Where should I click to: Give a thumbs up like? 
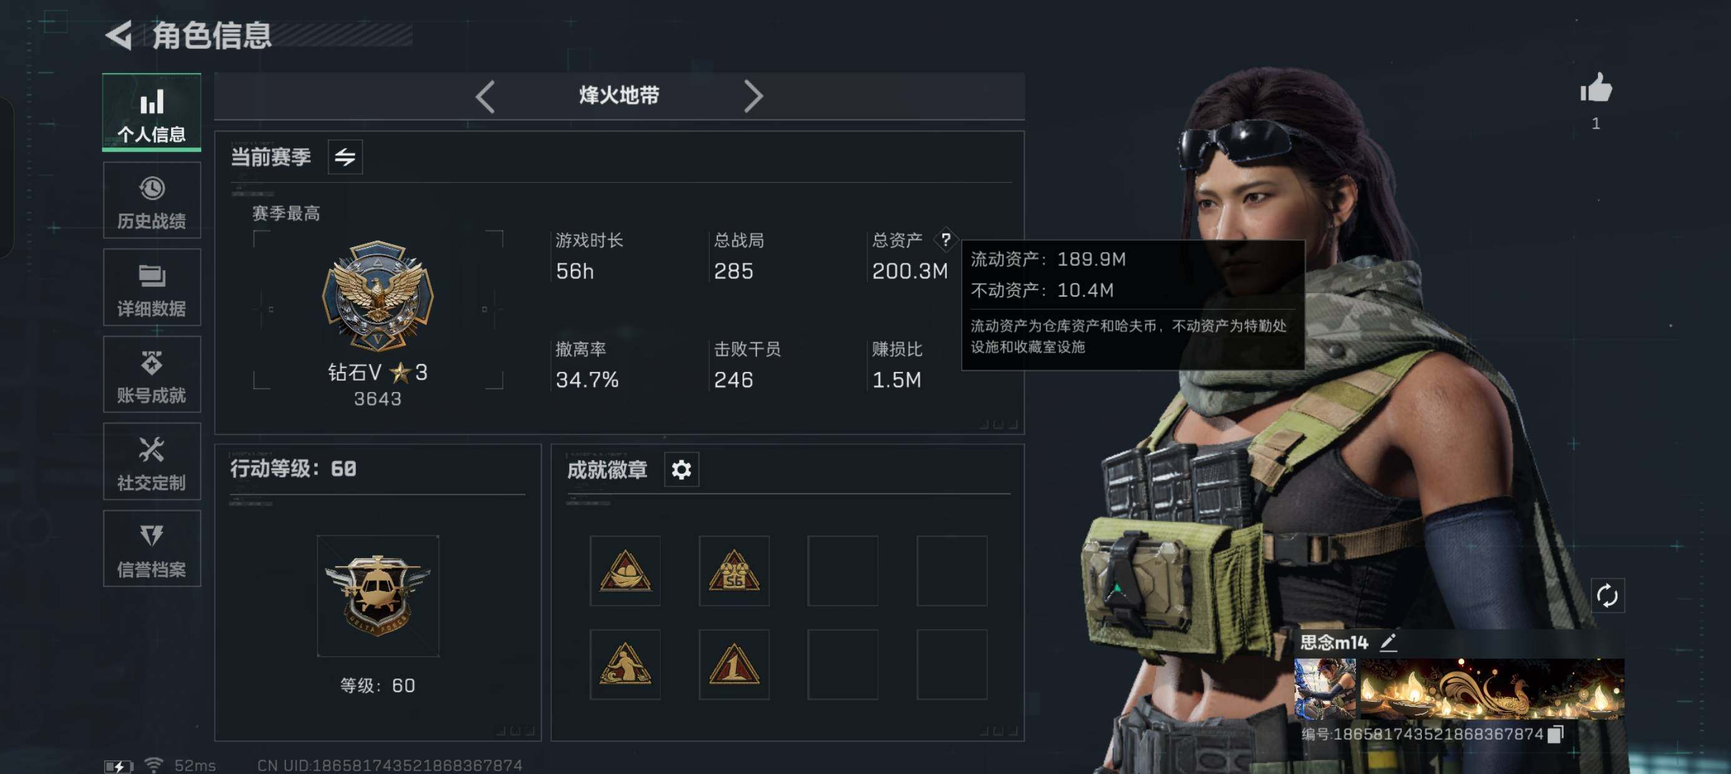coord(1596,88)
